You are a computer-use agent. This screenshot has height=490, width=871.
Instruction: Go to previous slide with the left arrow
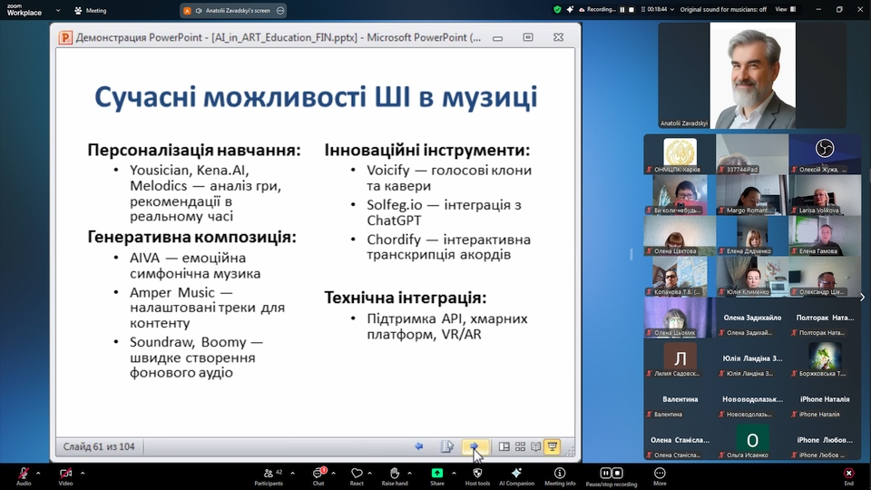click(419, 446)
